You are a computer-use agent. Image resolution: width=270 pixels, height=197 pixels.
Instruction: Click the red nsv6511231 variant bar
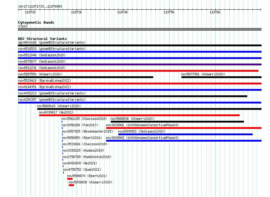(x=138, y=71)
